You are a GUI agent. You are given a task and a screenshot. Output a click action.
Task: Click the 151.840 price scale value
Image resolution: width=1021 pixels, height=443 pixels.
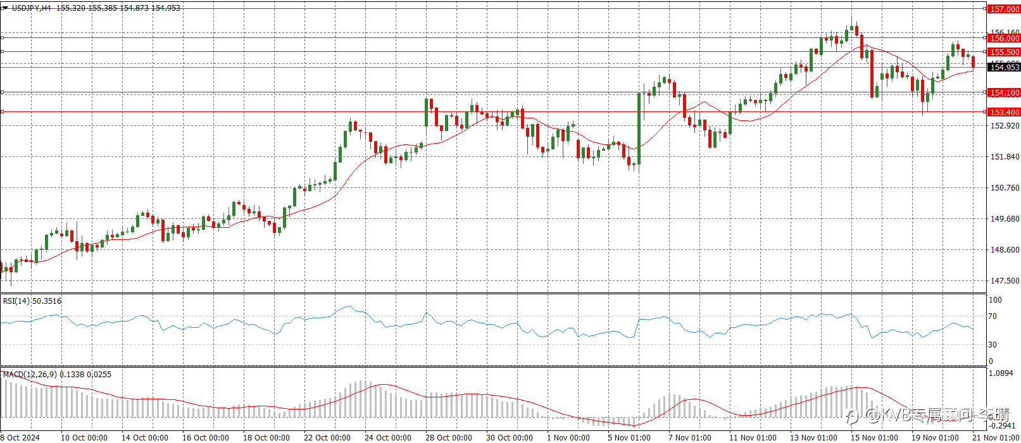coord(1005,157)
